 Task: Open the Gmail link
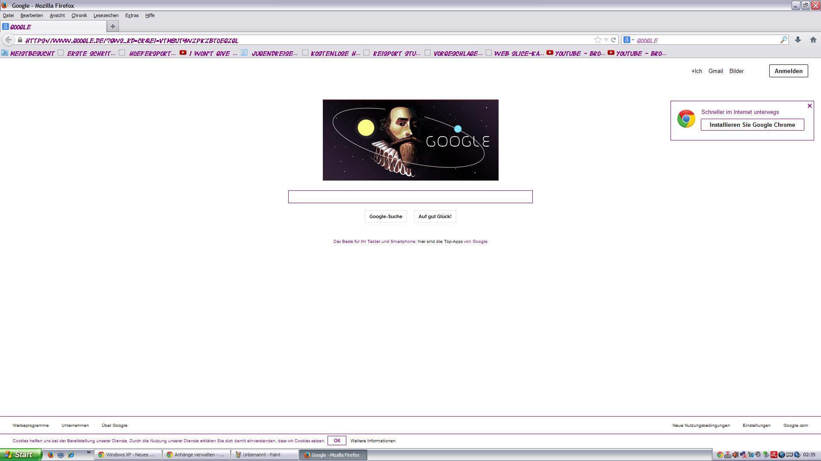click(x=715, y=71)
